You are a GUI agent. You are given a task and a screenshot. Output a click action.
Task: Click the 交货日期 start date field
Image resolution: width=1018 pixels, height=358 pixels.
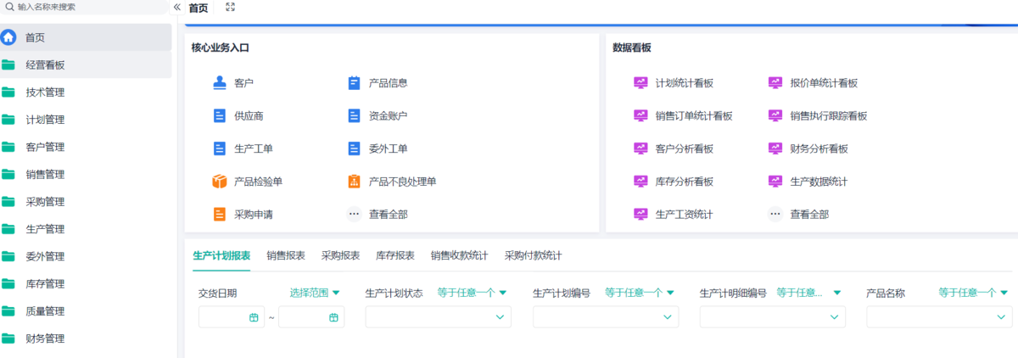point(231,317)
